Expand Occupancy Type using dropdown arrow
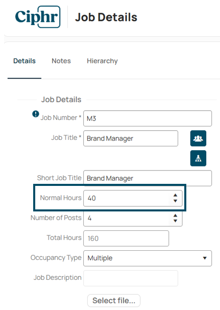 coord(205,258)
